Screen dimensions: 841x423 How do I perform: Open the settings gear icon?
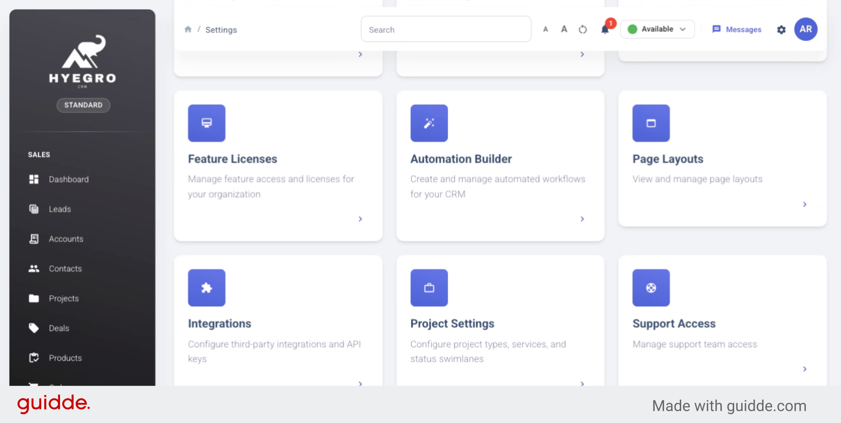(x=781, y=30)
